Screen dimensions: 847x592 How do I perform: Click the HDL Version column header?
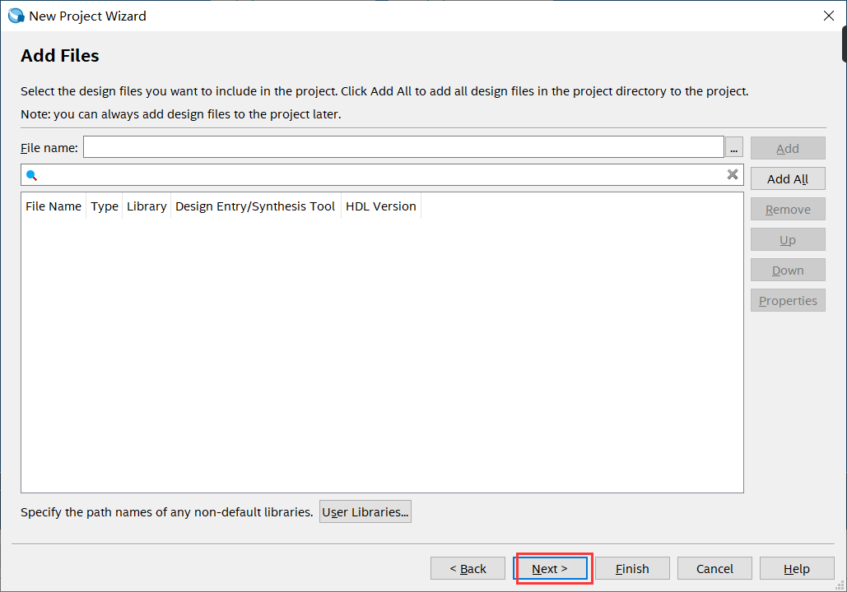[381, 206]
